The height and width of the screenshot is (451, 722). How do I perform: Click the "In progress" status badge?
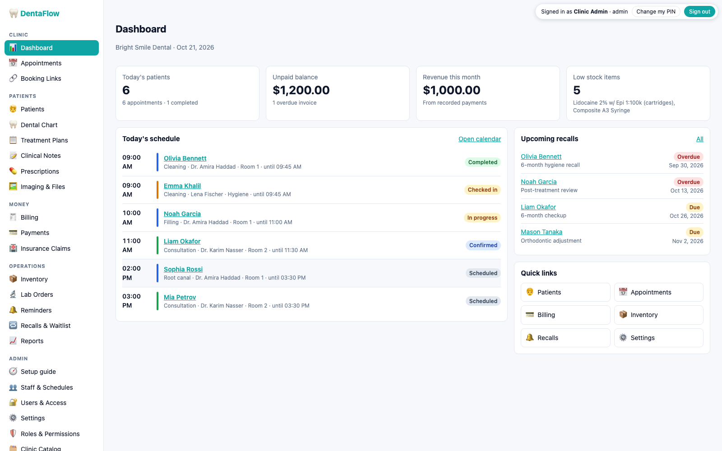(x=482, y=218)
